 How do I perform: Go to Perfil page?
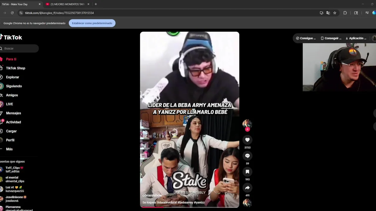click(10, 140)
